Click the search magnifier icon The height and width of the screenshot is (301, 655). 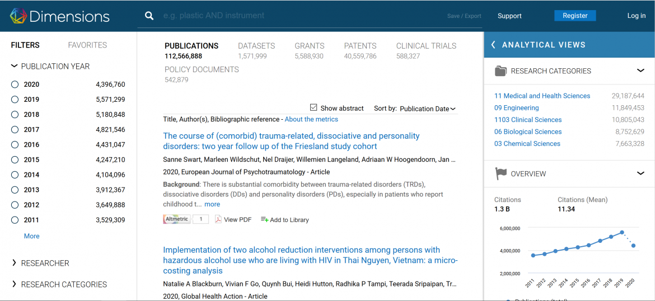149,16
